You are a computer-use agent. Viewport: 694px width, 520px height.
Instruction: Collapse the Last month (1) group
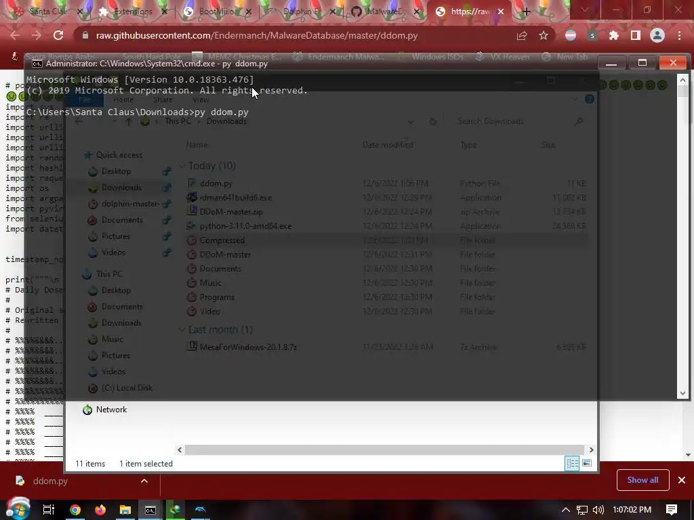(x=182, y=330)
